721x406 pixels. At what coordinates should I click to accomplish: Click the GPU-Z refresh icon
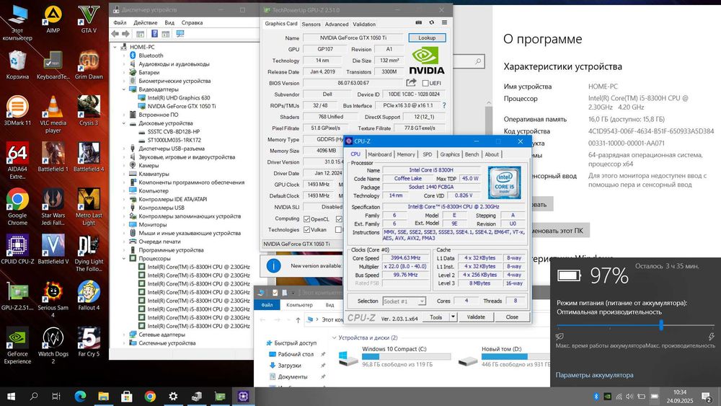(430, 24)
